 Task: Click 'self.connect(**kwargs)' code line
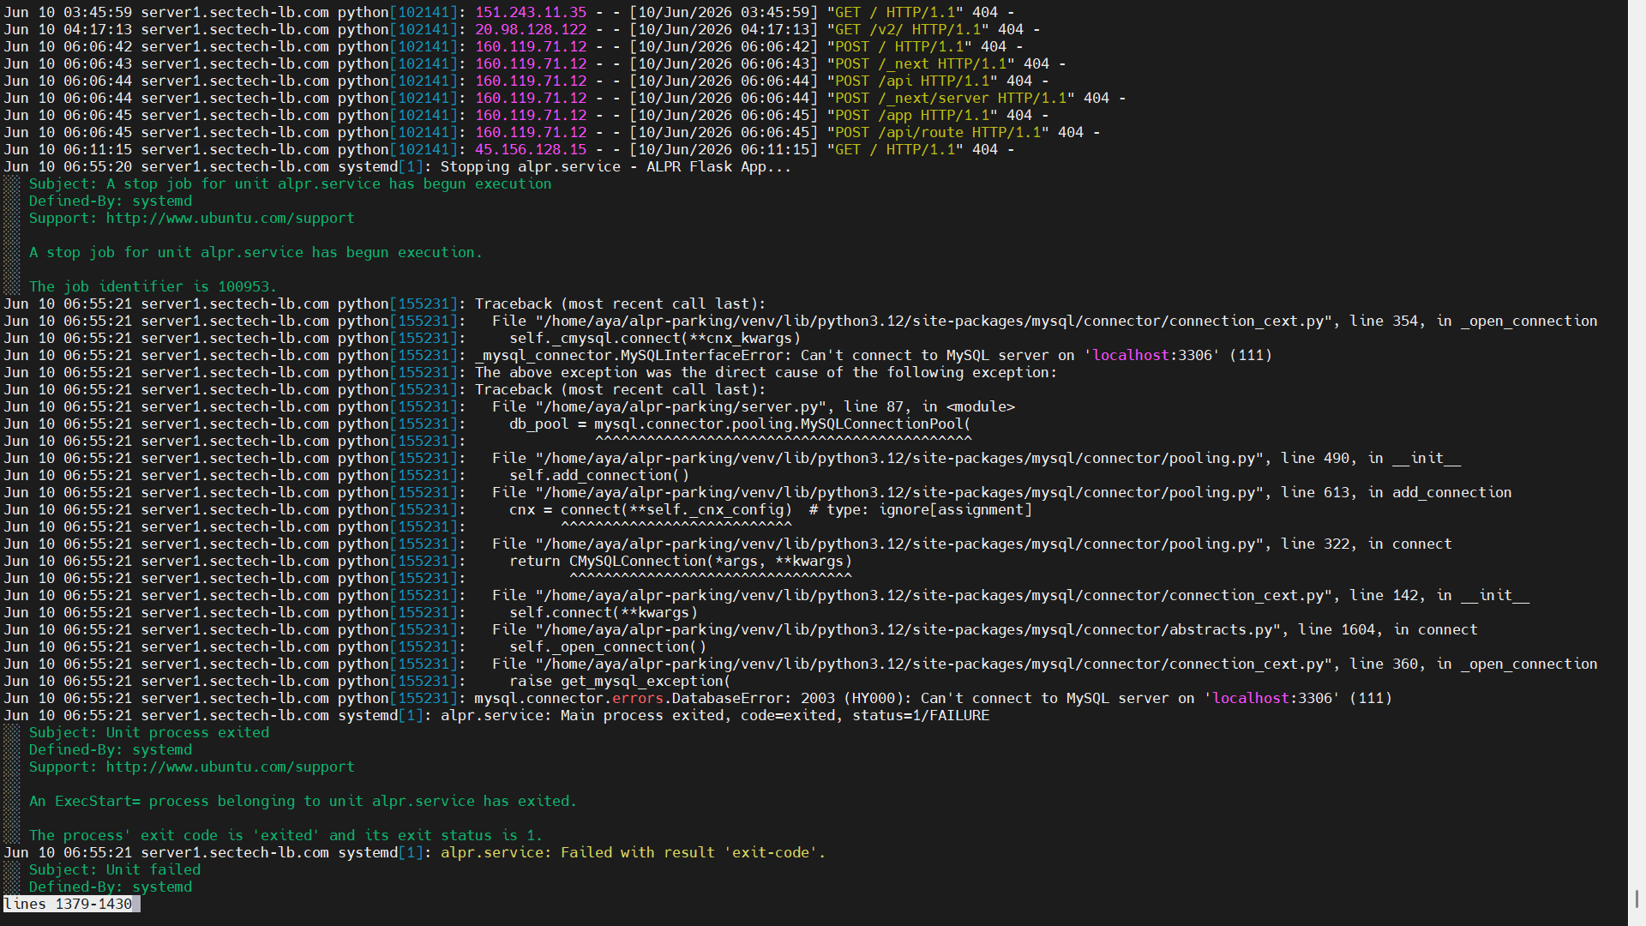[x=604, y=612]
